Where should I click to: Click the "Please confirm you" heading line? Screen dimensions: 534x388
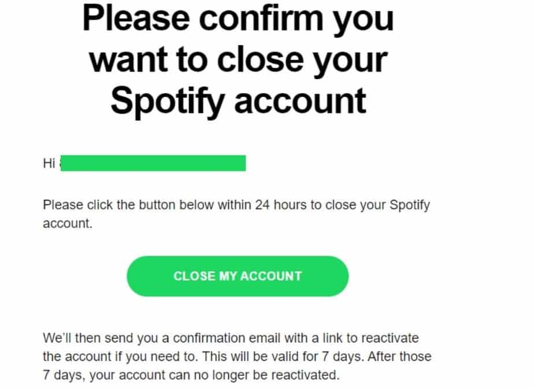pyautogui.click(x=238, y=18)
